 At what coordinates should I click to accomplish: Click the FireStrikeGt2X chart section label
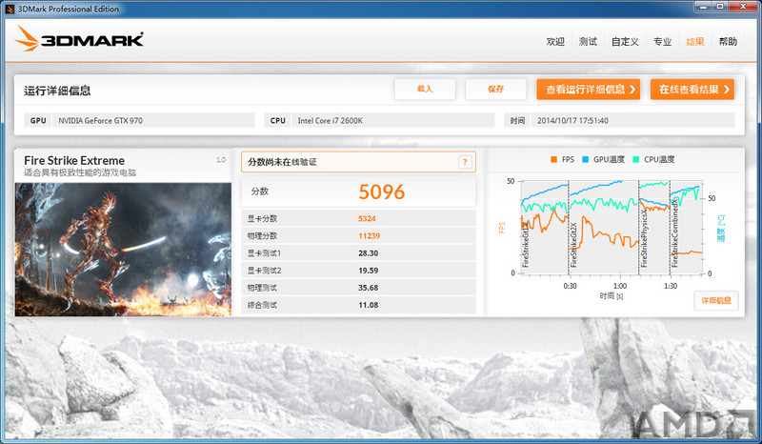coord(573,245)
